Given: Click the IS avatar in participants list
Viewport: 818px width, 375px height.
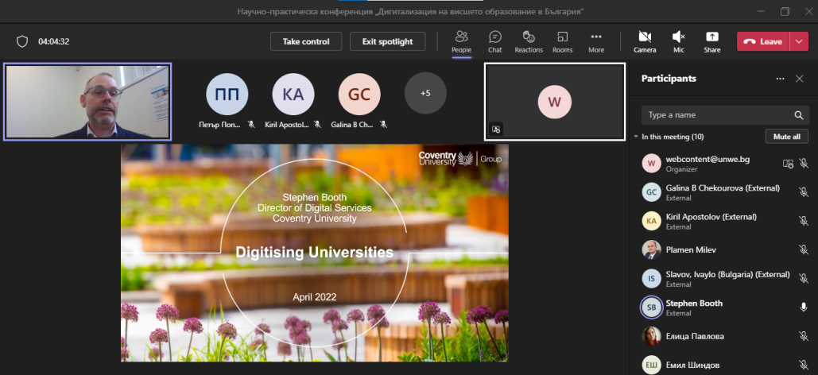Looking at the screenshot, I should [x=652, y=279].
